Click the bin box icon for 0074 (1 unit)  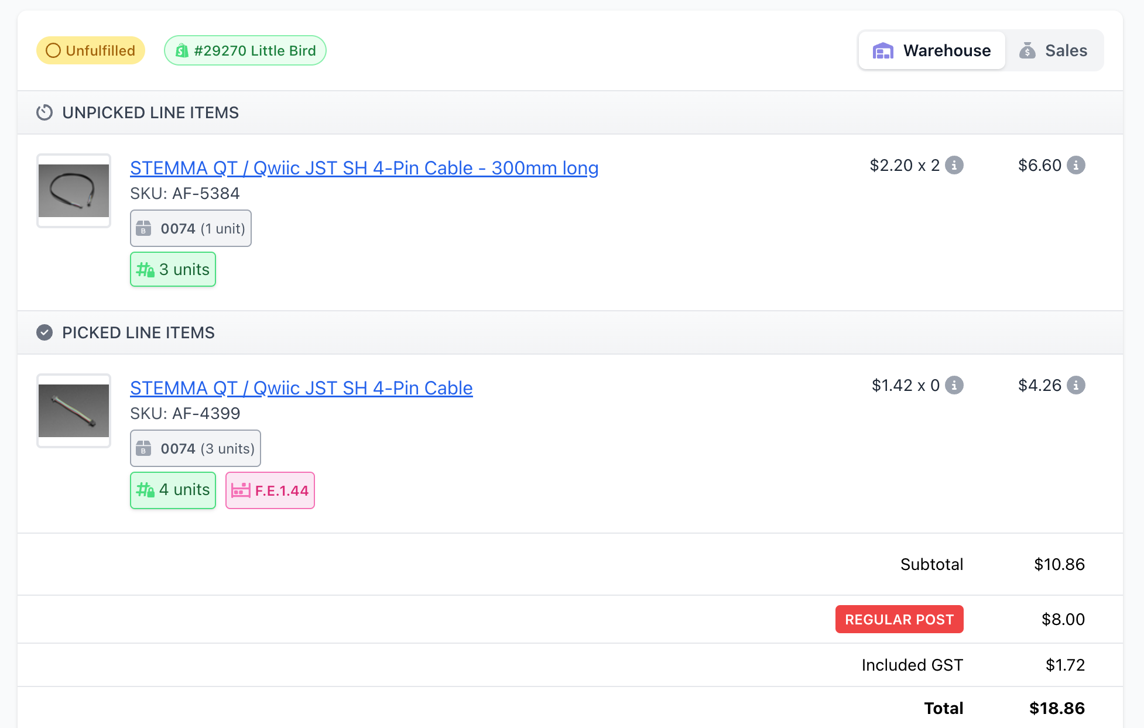point(143,229)
